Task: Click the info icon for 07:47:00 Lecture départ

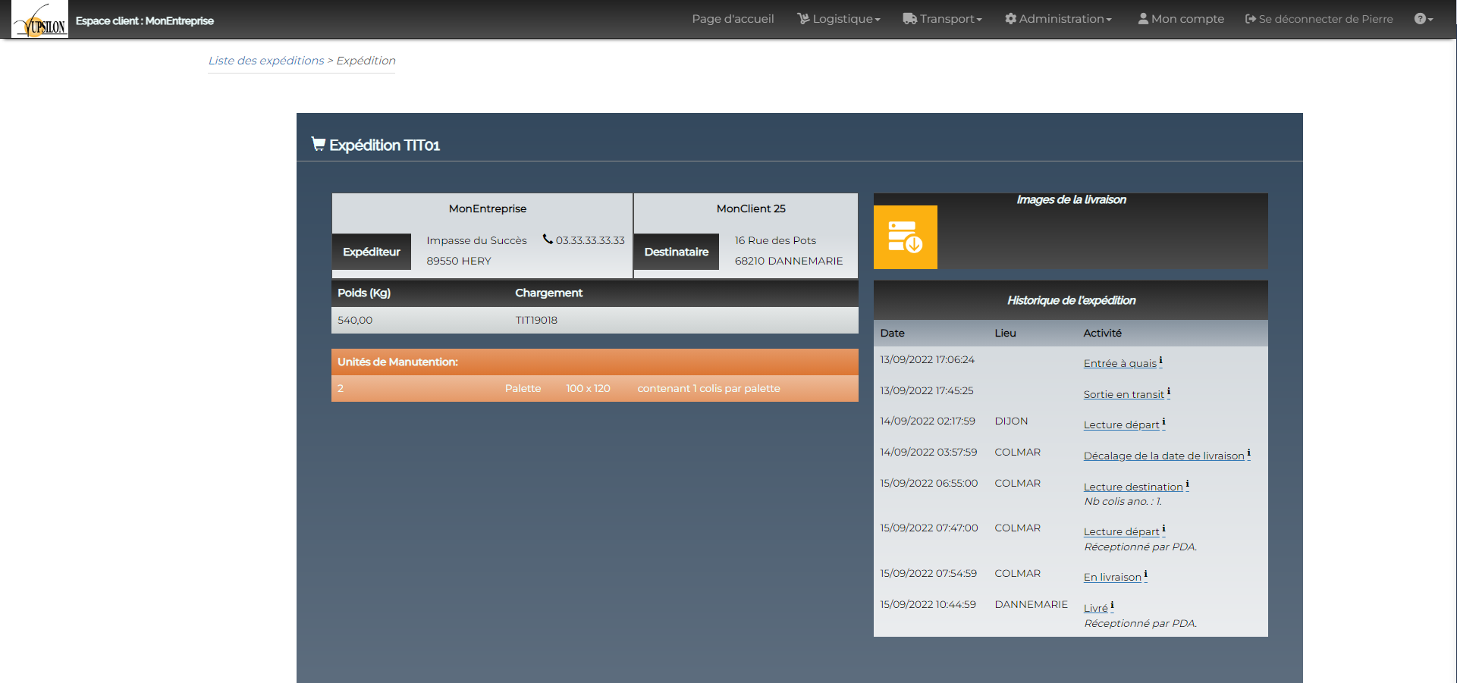Action: [x=1163, y=530]
